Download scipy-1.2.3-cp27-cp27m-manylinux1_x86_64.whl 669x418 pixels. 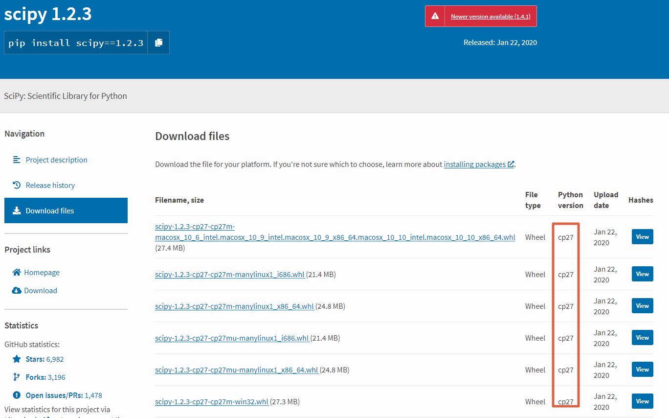234,306
